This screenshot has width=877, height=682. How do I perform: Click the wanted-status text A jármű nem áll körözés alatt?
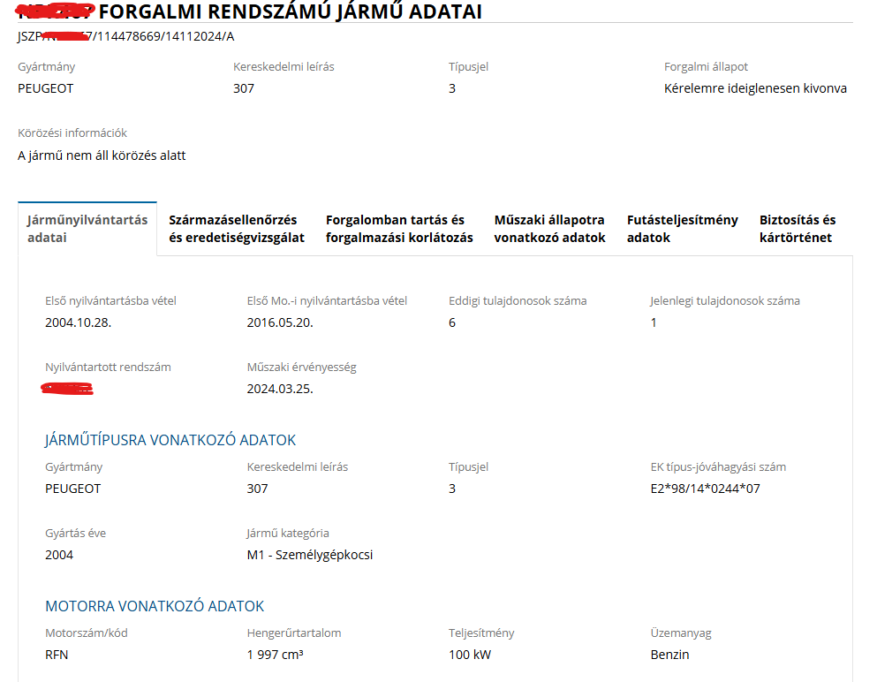pyautogui.click(x=102, y=155)
